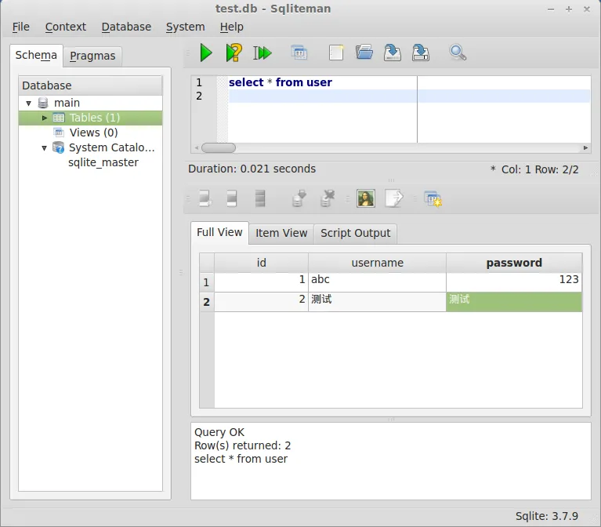This screenshot has height=527, width=601.
Task: Collapse the main database node
Action: [x=29, y=103]
